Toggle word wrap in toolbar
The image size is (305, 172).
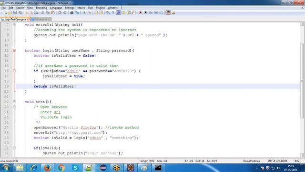[108, 13]
